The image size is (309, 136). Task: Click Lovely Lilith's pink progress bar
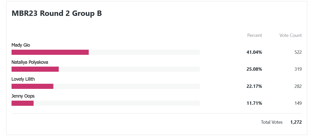click(x=32, y=86)
